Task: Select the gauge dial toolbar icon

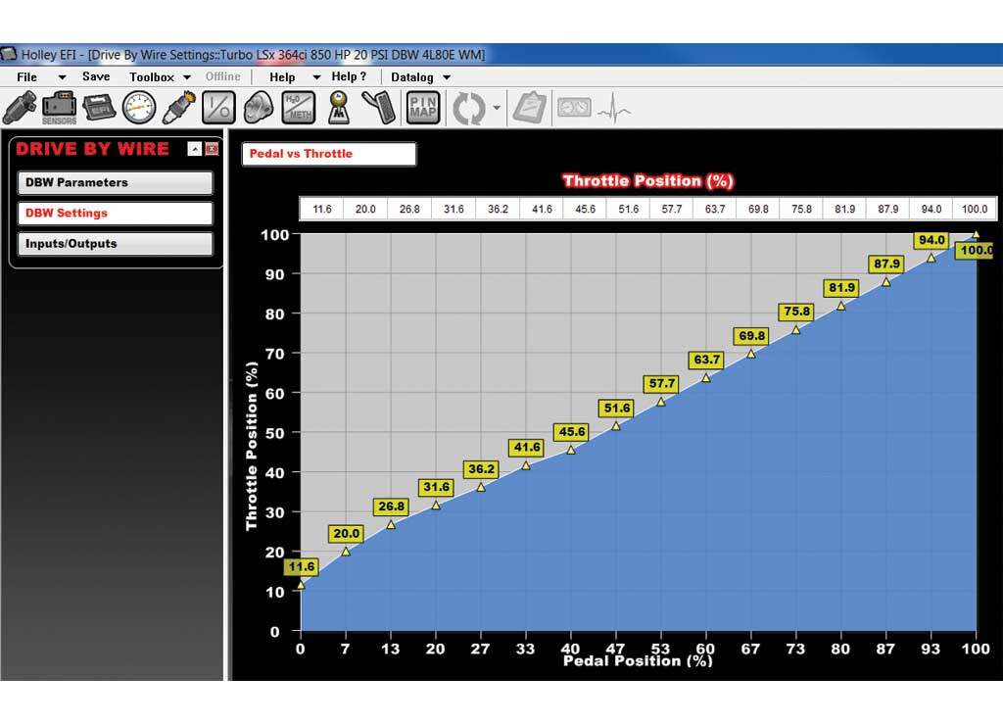Action: point(139,108)
